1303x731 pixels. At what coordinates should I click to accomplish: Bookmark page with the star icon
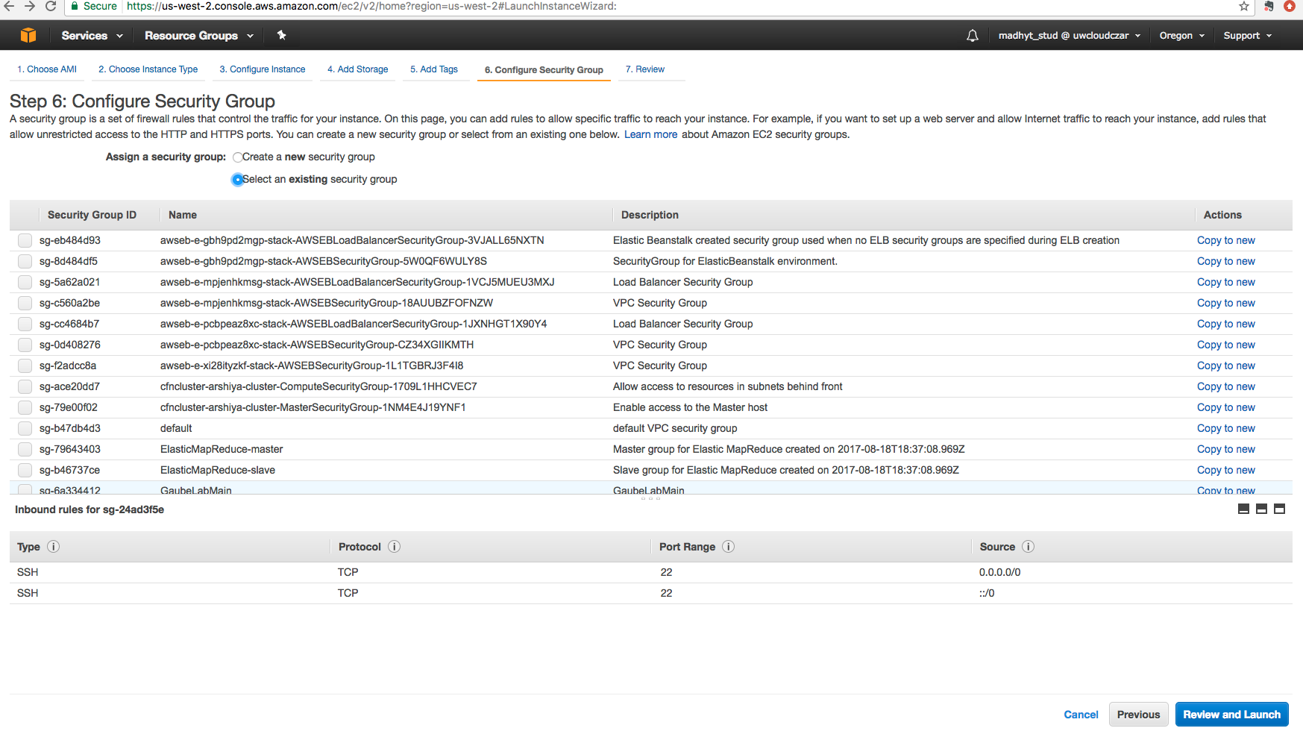coord(1244,6)
